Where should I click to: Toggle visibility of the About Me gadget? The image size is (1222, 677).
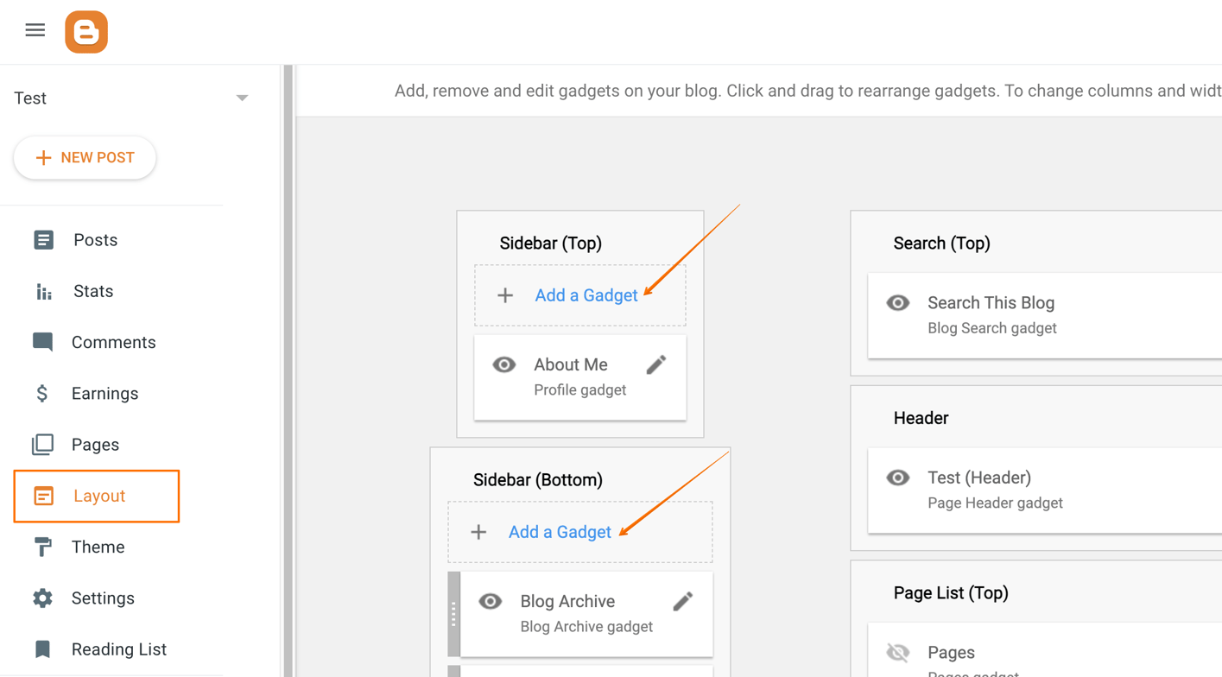(x=503, y=364)
